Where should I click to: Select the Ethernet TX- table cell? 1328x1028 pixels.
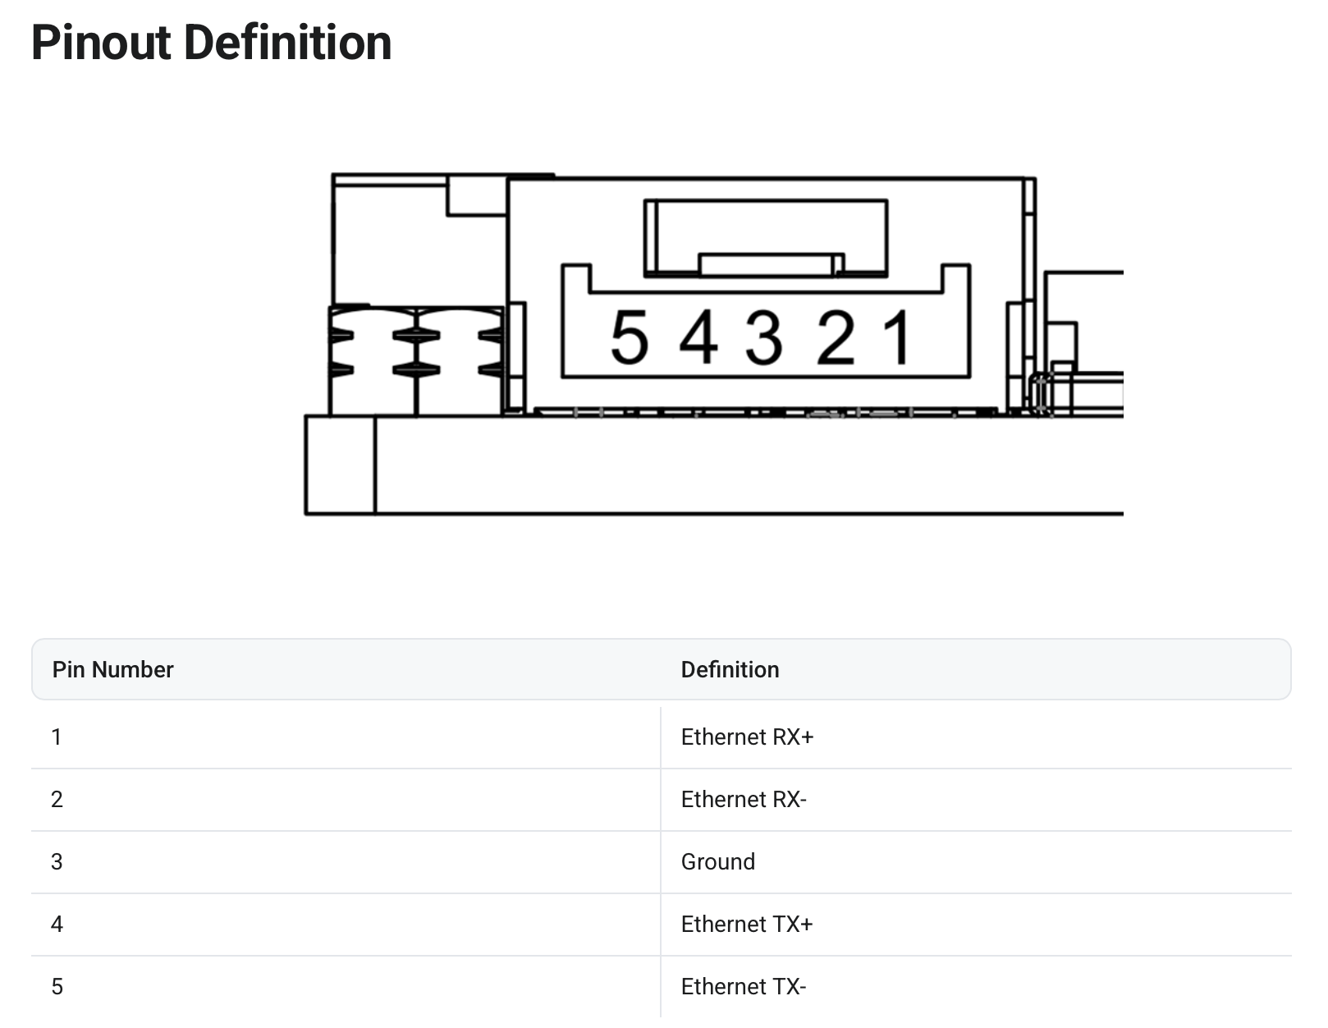coord(743,987)
